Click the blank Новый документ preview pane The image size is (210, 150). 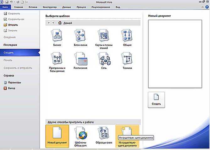click(175, 54)
